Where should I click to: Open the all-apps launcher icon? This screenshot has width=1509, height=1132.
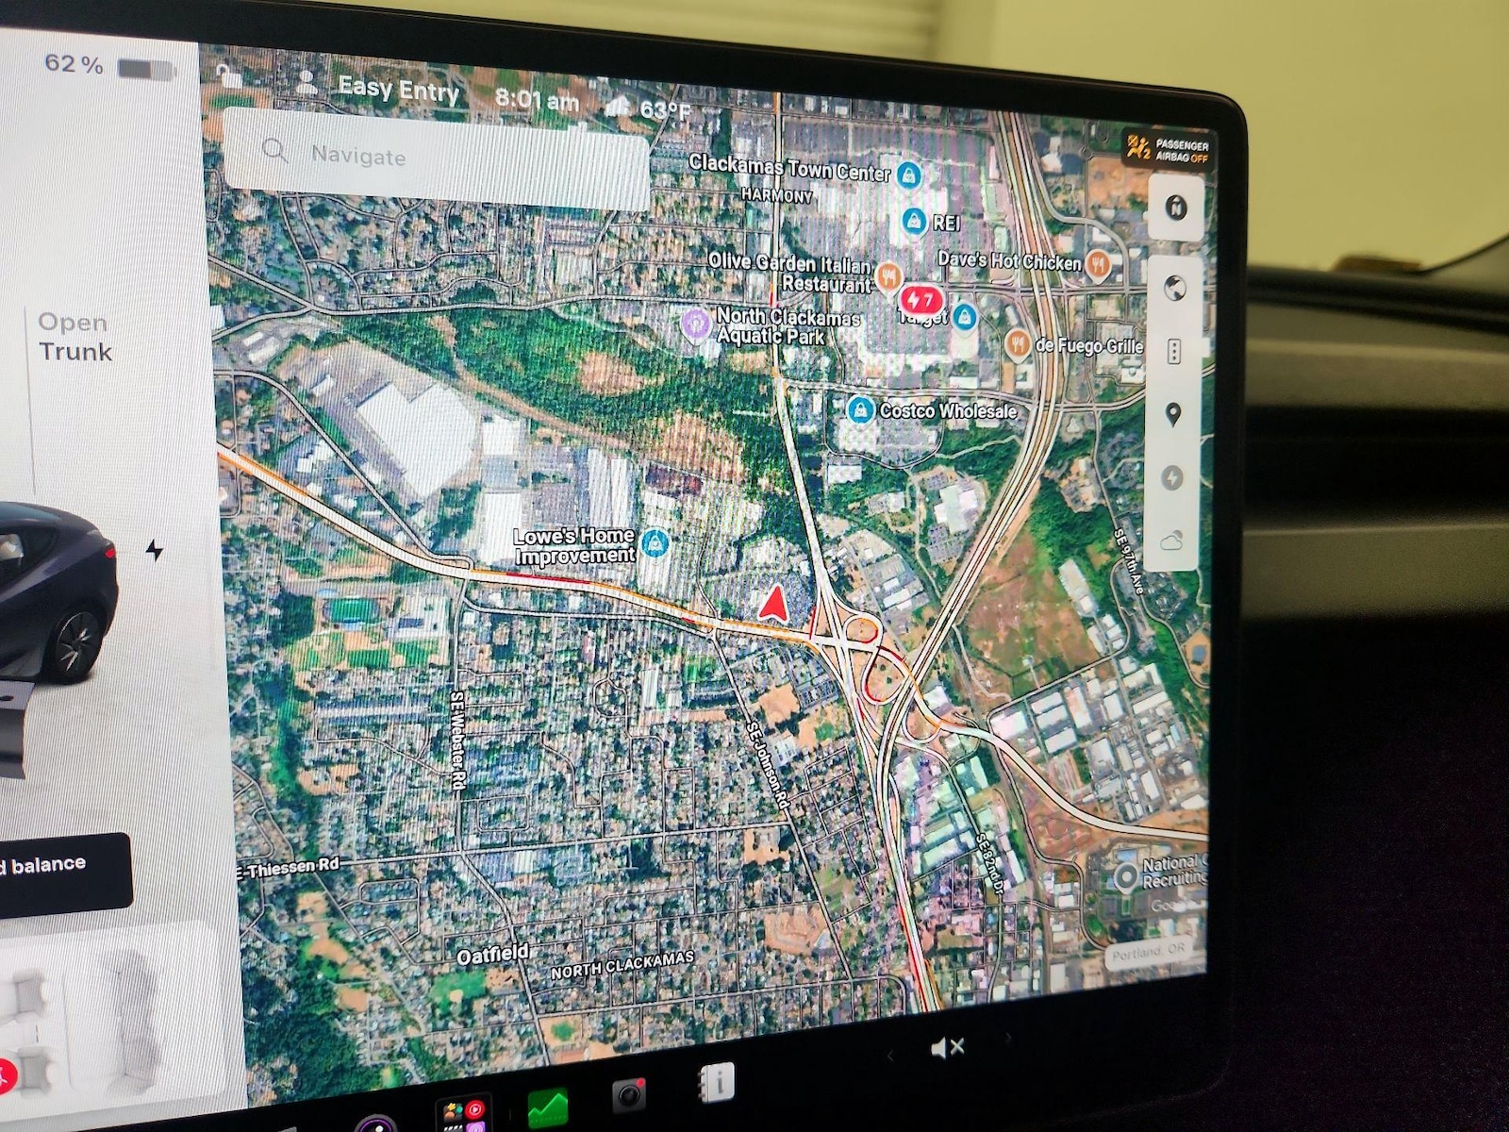point(465,1113)
